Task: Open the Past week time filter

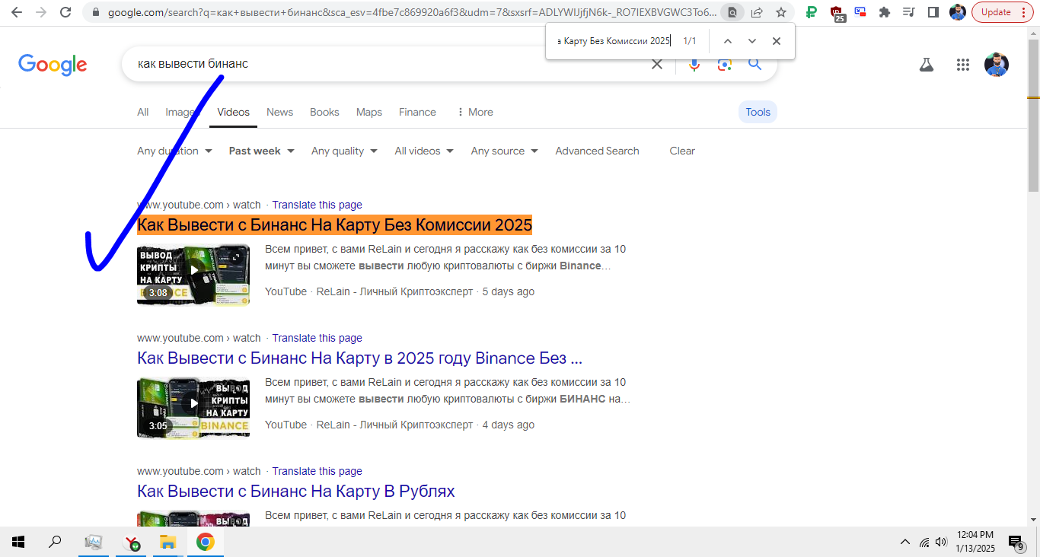Action: tap(261, 151)
